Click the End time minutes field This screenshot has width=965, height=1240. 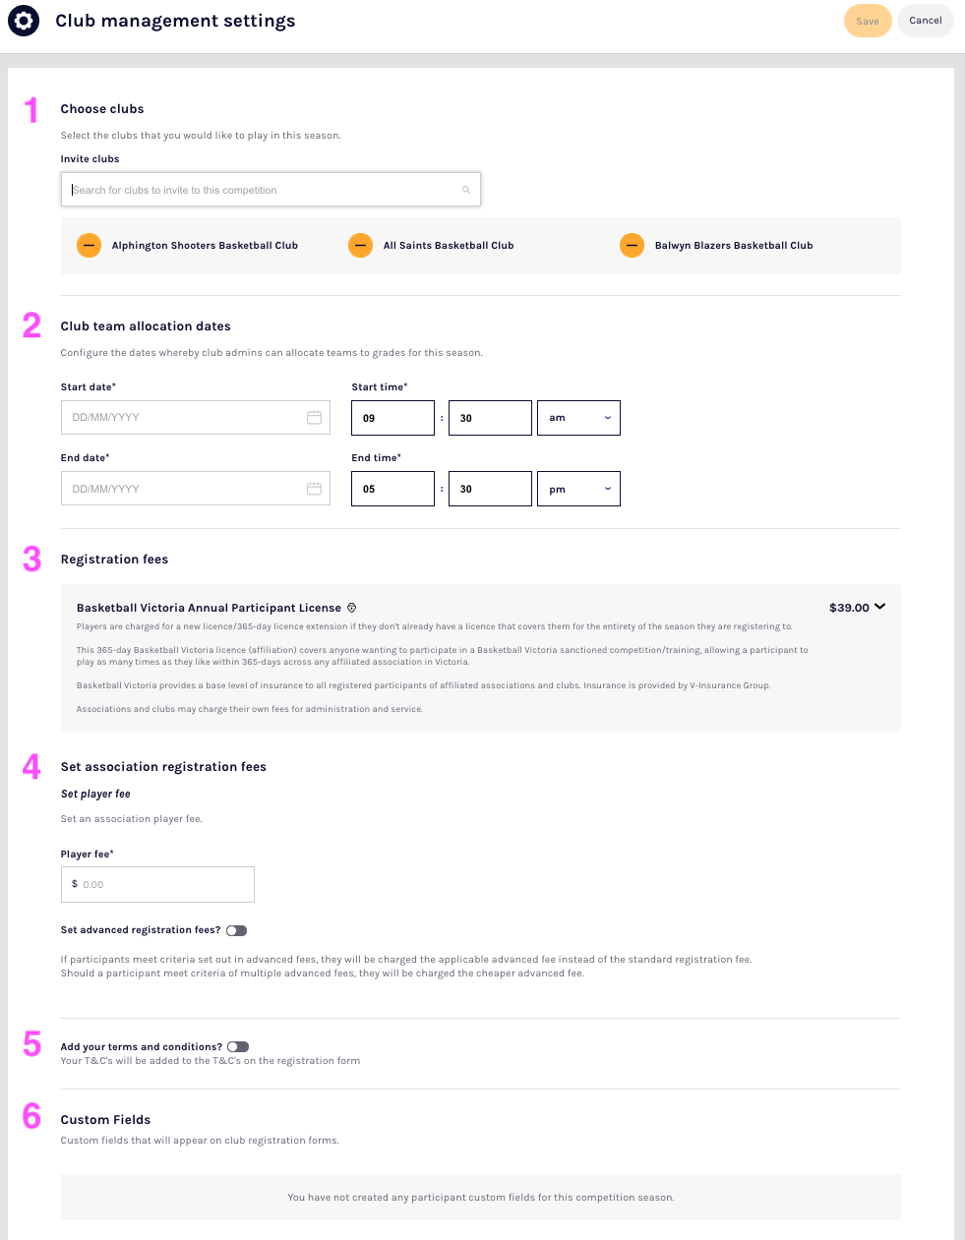[x=490, y=489]
